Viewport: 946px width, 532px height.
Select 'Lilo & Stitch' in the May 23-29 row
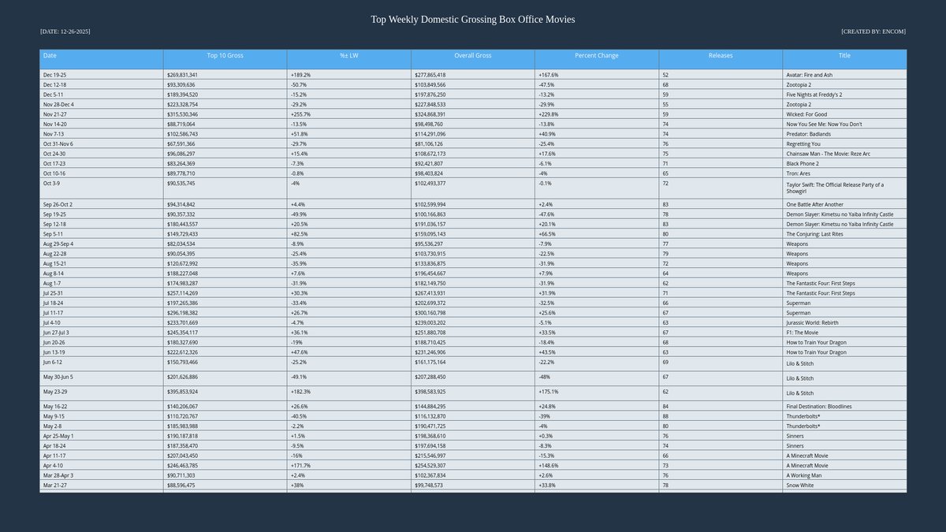click(x=844, y=392)
